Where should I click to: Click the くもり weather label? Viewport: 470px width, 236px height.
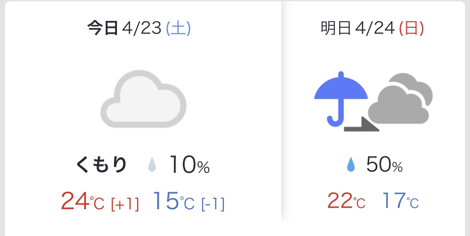coord(102,165)
